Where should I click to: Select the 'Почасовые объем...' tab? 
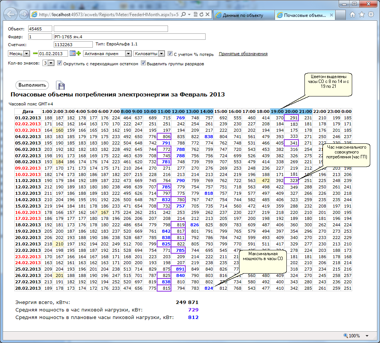305,15
